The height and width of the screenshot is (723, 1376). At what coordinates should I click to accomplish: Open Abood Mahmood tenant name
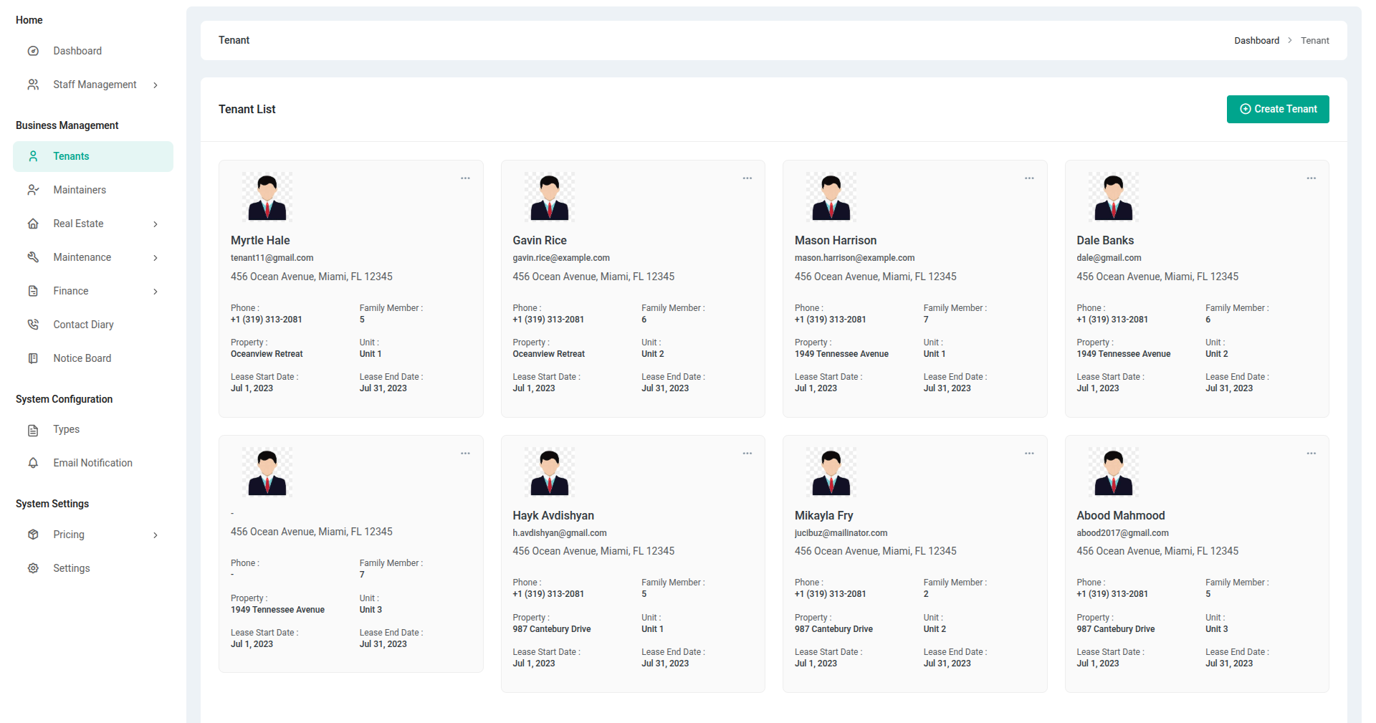(1120, 515)
